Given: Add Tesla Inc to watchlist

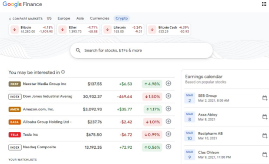Looking at the screenshot, I should pos(168,134).
